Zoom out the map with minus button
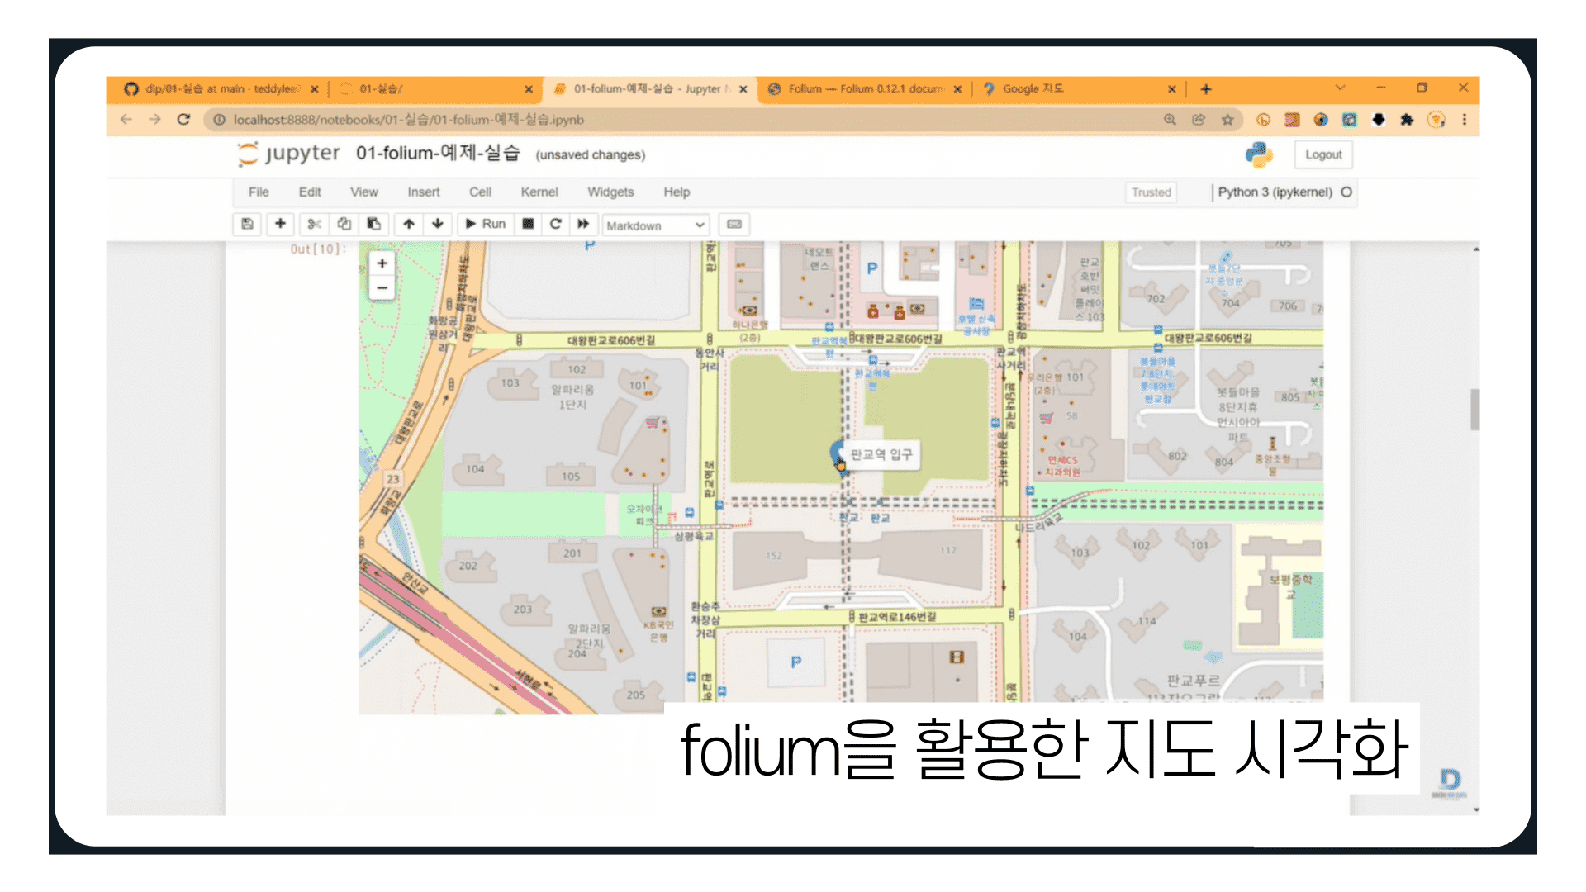The height and width of the screenshot is (892, 1586). coord(382,288)
